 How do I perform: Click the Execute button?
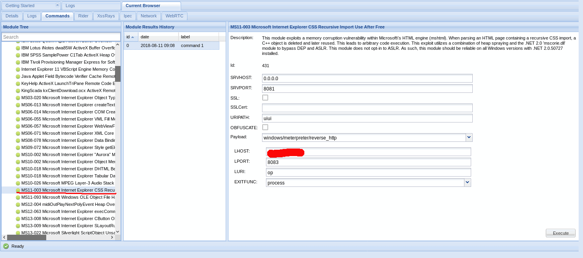click(560, 233)
